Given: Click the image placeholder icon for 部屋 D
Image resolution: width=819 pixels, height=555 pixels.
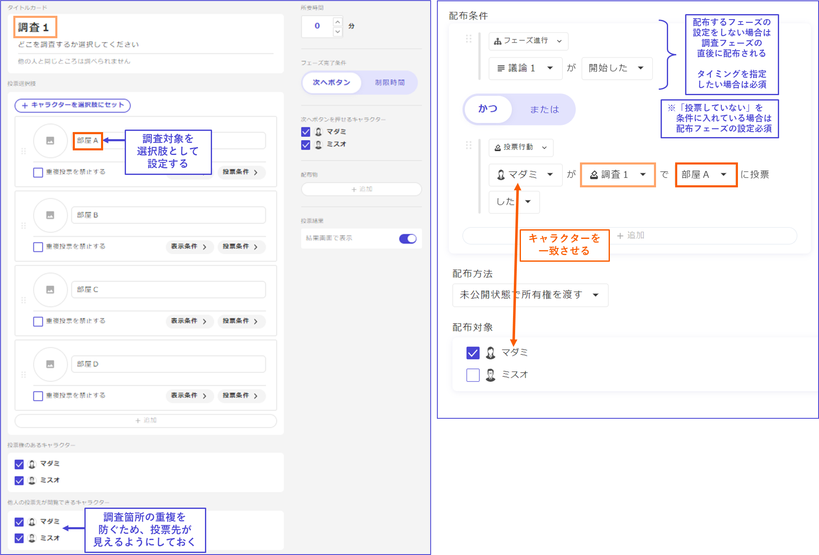Looking at the screenshot, I should (50, 364).
